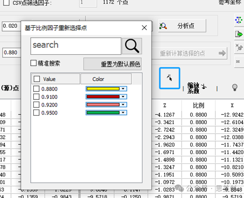The height and width of the screenshot is (198, 244).
Task: Click the cursor pick-point tool icon
Action: click(x=170, y=78)
